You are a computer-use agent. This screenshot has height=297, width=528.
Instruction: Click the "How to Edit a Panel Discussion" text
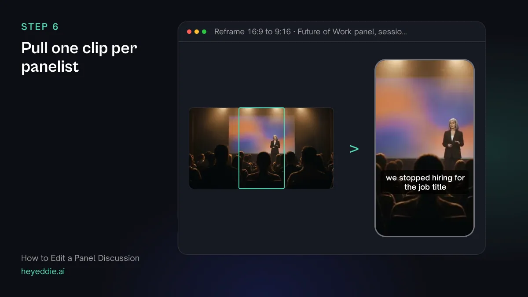tap(80, 258)
